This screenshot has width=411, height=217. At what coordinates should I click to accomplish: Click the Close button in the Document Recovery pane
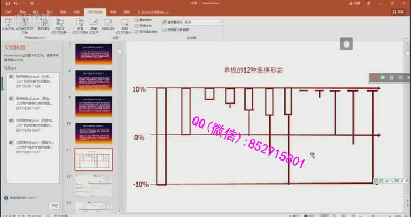pyautogui.click(x=54, y=205)
